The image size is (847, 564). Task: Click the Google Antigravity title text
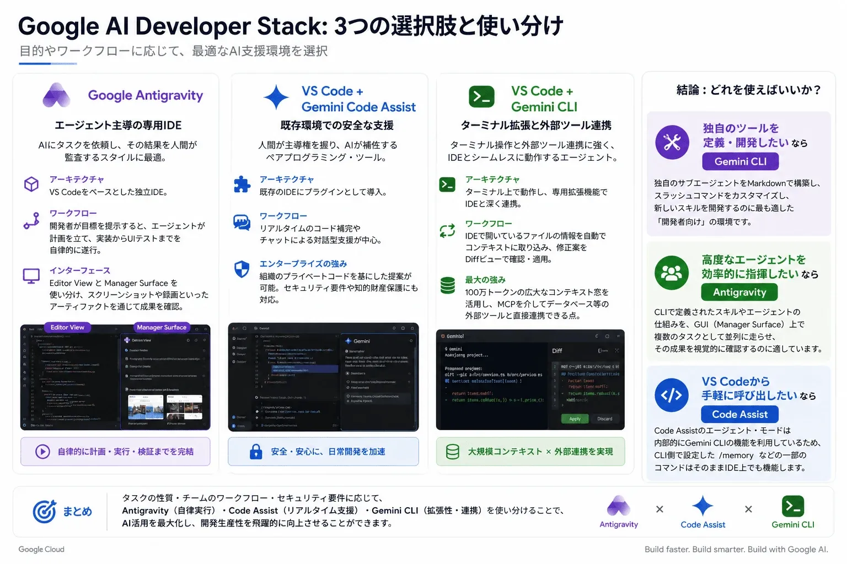pos(146,95)
